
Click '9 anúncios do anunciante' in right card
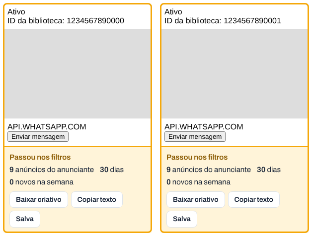[x=209, y=170]
